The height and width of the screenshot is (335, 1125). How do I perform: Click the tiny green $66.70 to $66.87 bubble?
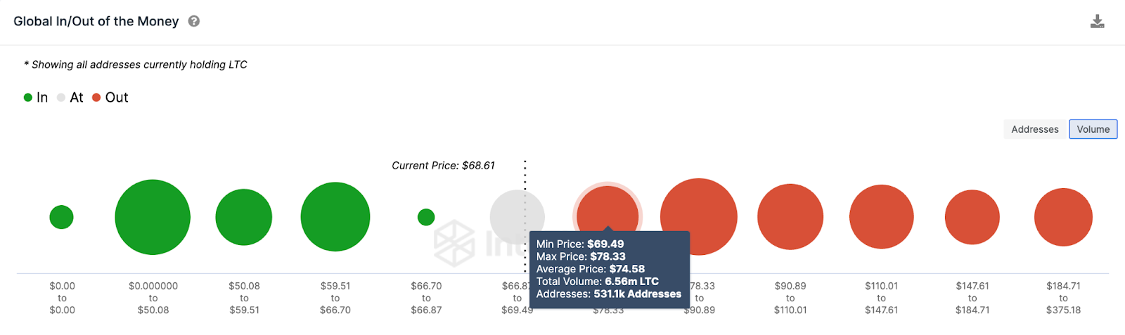426,217
